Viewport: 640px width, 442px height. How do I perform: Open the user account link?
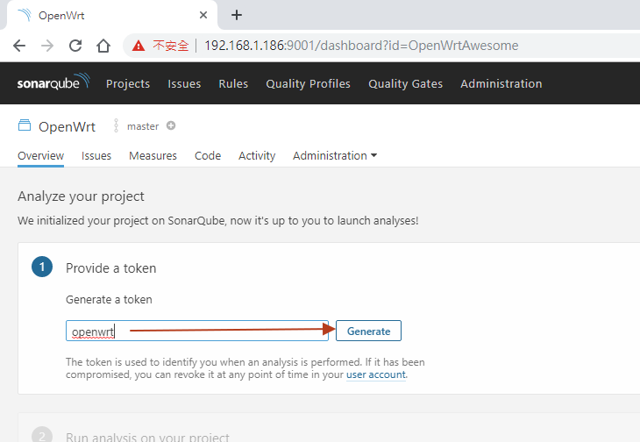pos(376,374)
